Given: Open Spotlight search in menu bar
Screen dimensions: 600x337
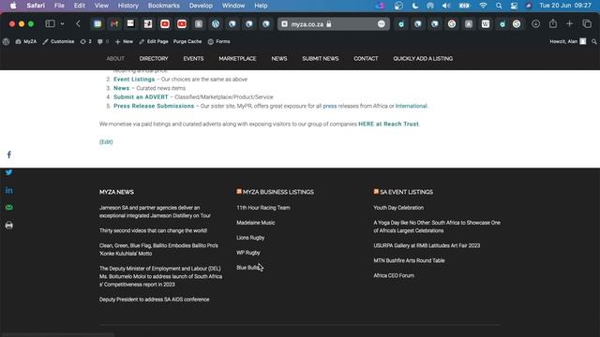Looking at the screenshot, I should coord(499,6).
